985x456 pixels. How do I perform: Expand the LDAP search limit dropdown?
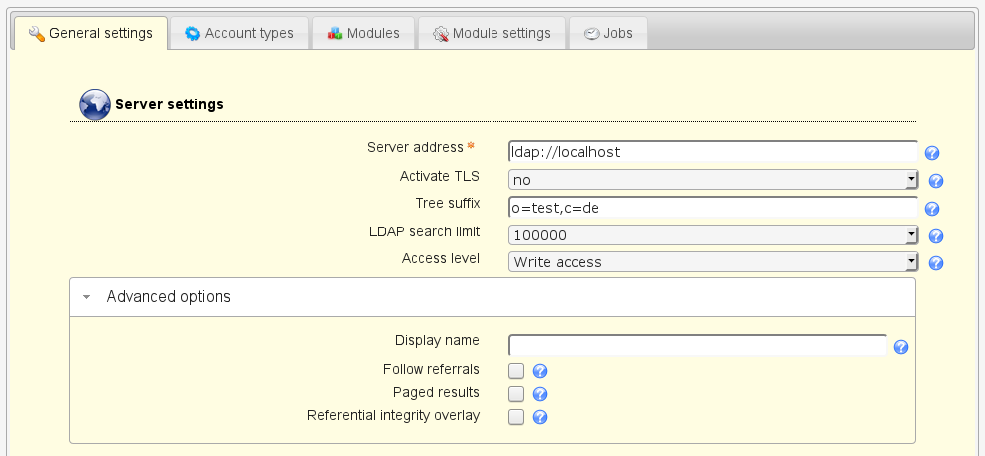712,234
